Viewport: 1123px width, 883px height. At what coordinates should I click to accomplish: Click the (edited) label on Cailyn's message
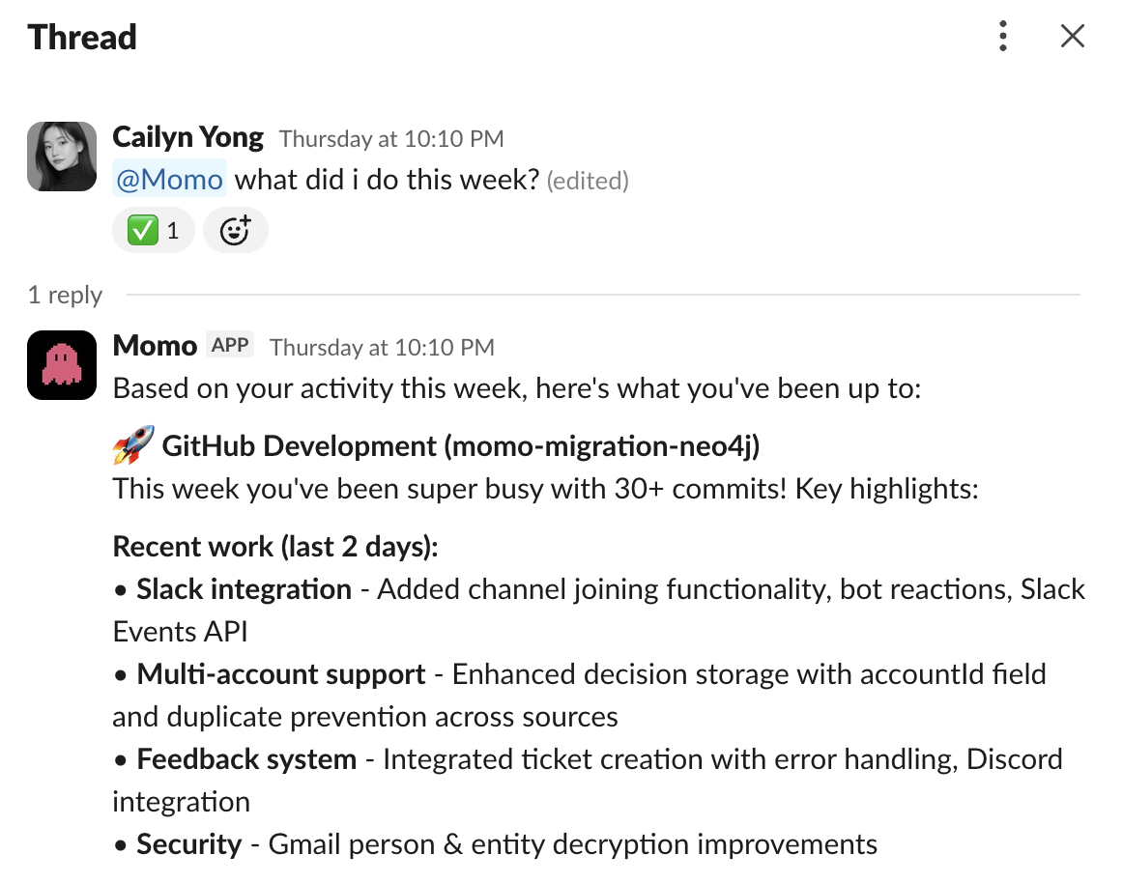tap(588, 181)
